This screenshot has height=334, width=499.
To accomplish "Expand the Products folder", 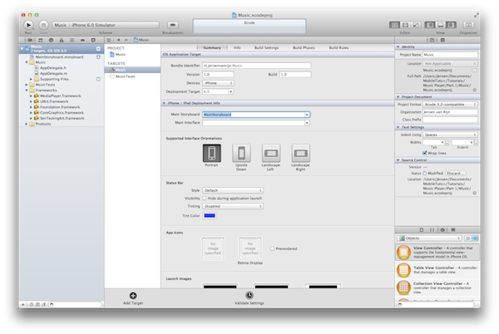I will tap(27, 124).
